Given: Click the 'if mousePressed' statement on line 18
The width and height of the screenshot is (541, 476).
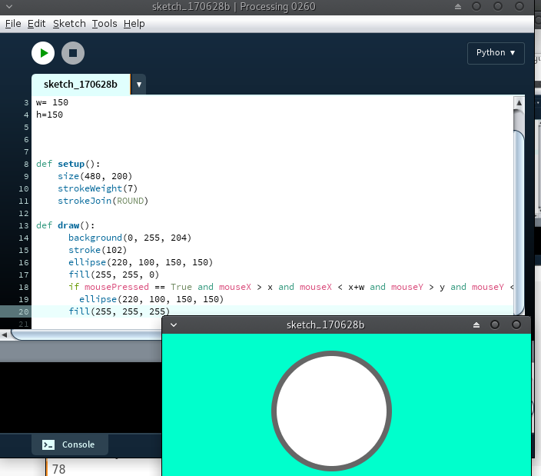Looking at the screenshot, I should pyautogui.click(x=290, y=287).
